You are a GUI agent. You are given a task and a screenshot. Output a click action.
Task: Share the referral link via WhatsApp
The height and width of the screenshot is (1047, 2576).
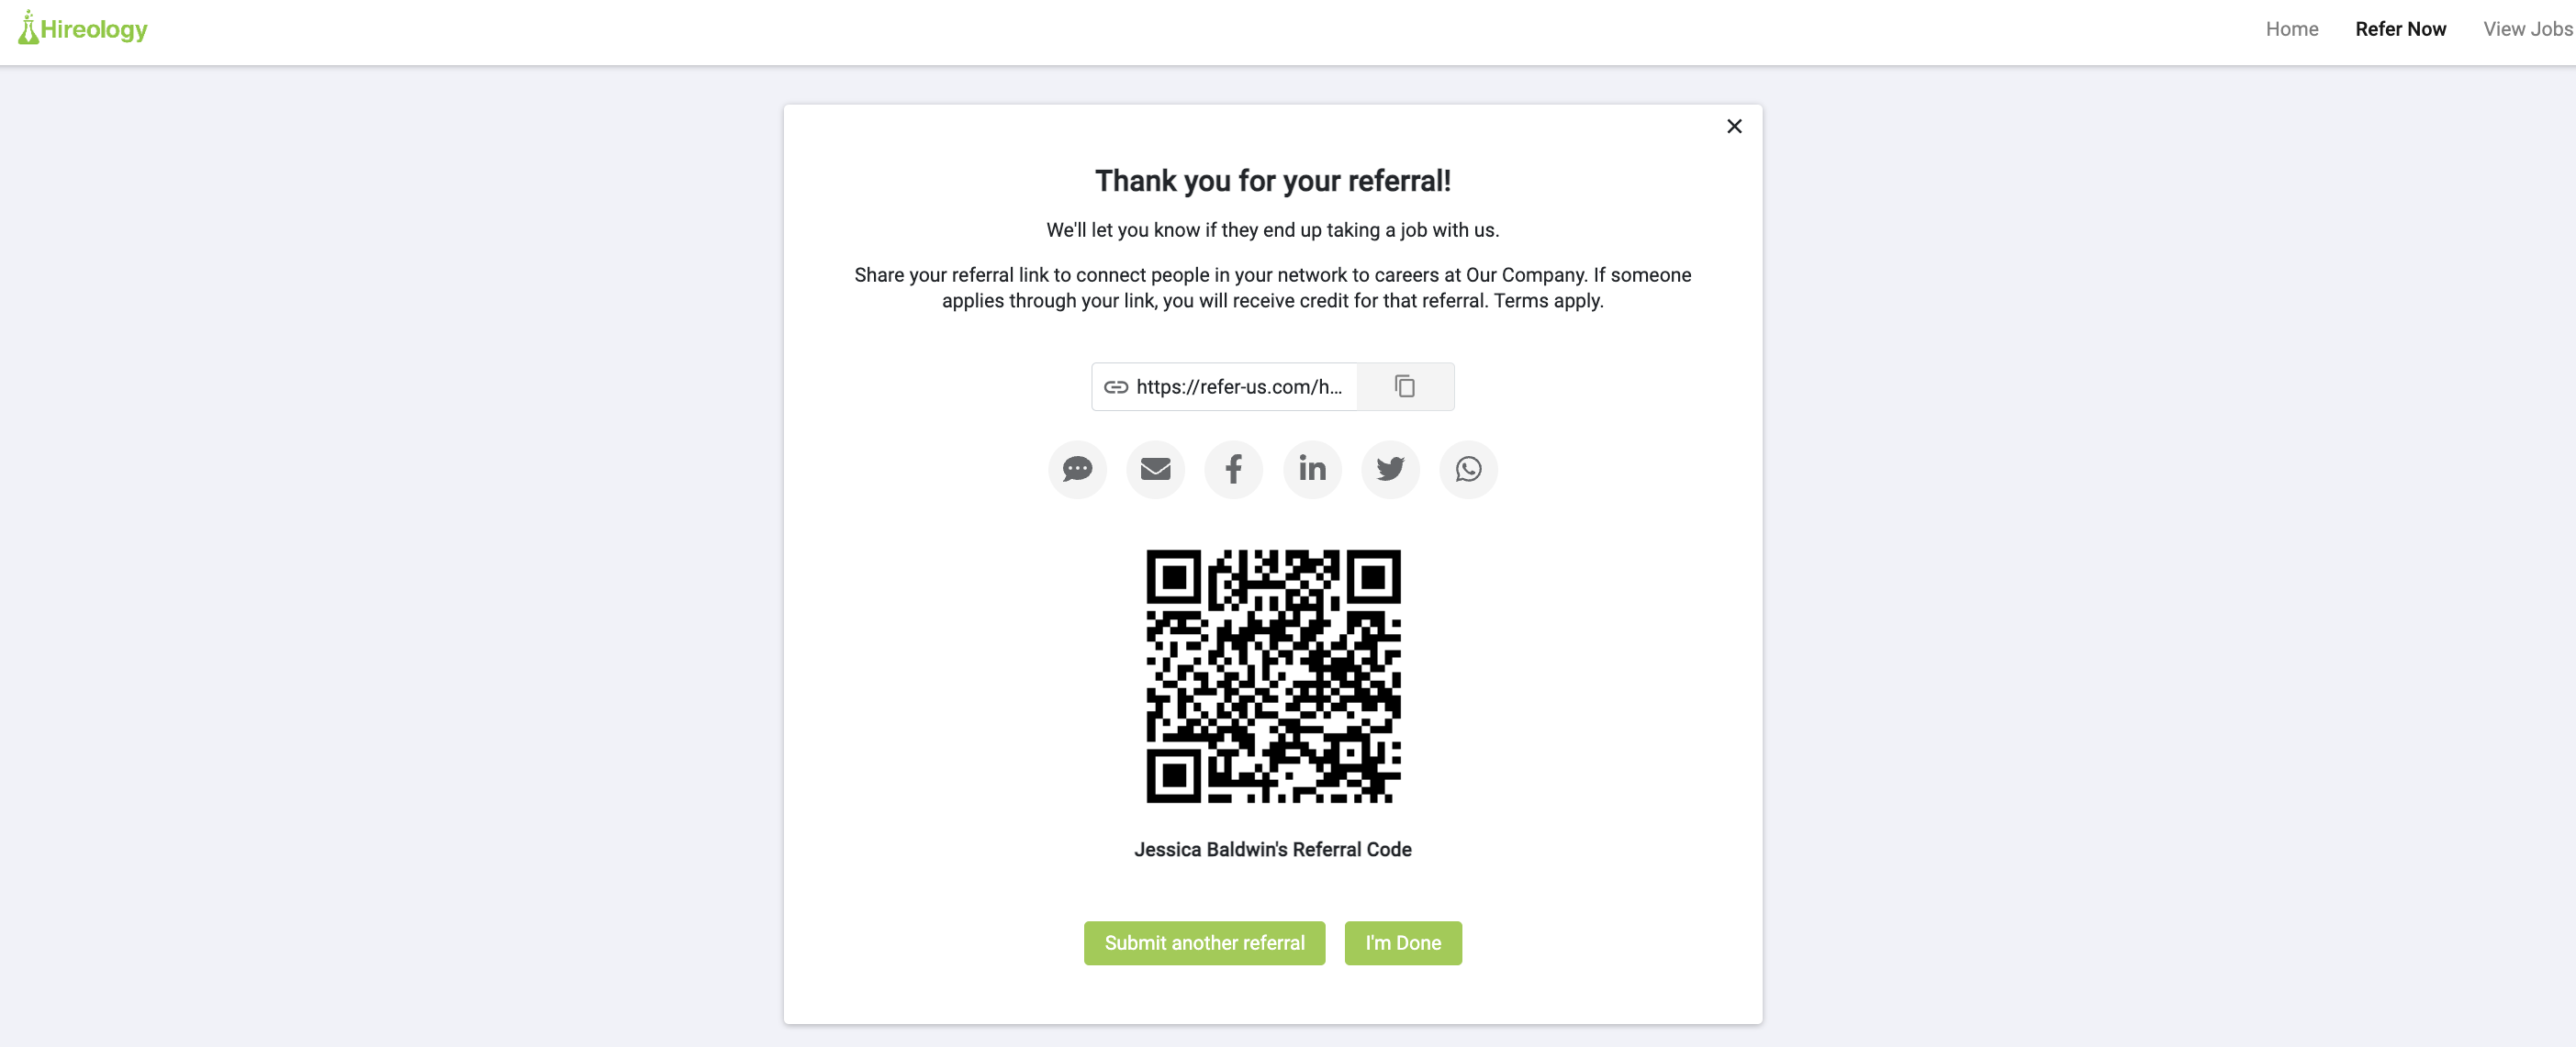1468,469
